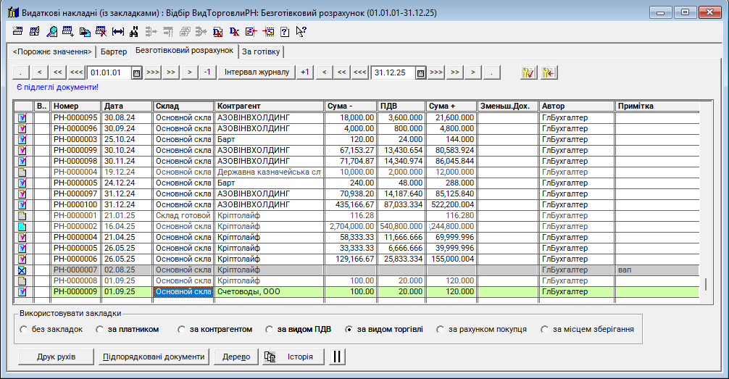This screenshot has width=729, height=379.
Task: Click the copy document toolbar icon
Action: (85, 31)
